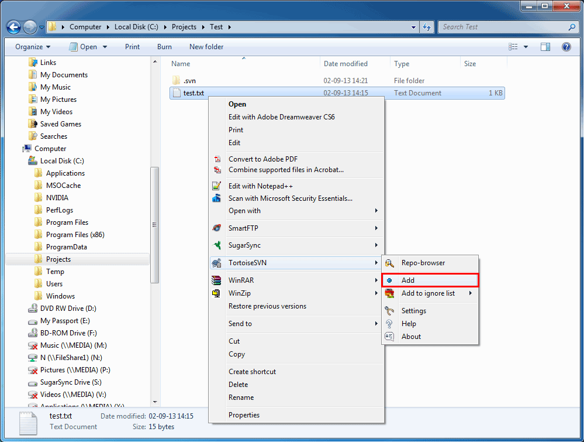Select Add in the TortoiseSVN submenu
584x442 pixels.
click(430, 280)
